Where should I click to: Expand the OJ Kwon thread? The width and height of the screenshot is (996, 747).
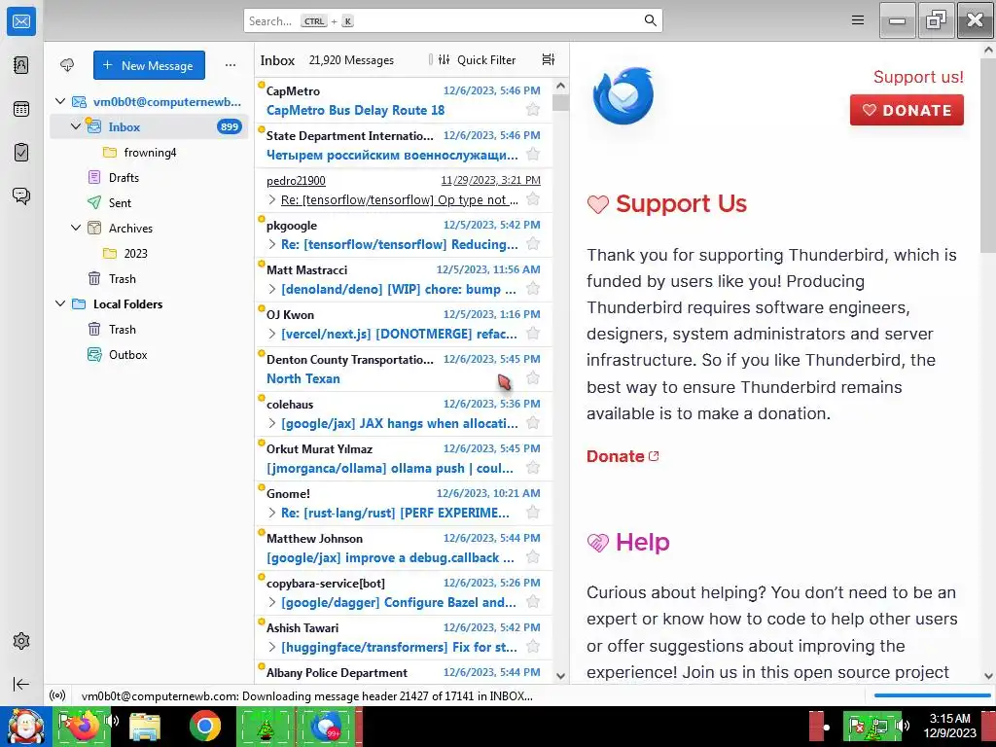pos(272,334)
